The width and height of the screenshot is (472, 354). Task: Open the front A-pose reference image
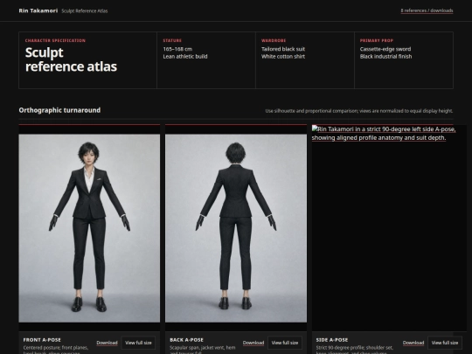89,228
